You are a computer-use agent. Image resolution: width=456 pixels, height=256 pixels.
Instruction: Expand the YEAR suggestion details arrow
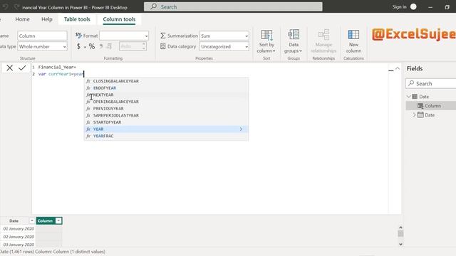pyautogui.click(x=241, y=129)
